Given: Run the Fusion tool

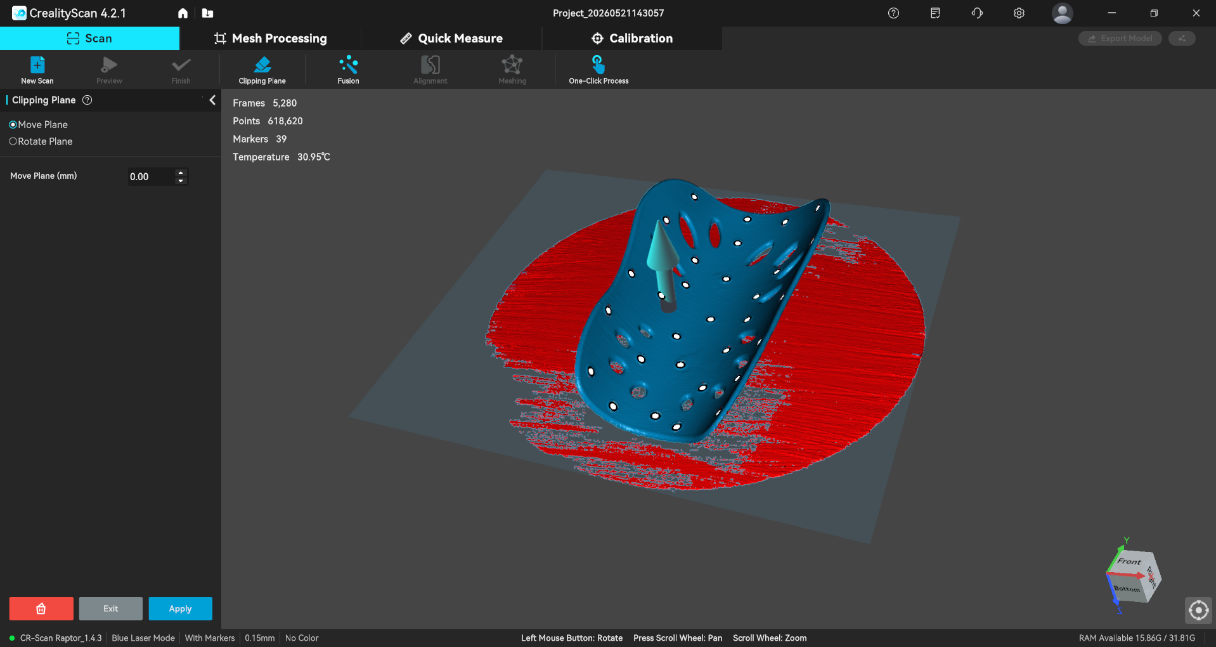Looking at the screenshot, I should 348,70.
